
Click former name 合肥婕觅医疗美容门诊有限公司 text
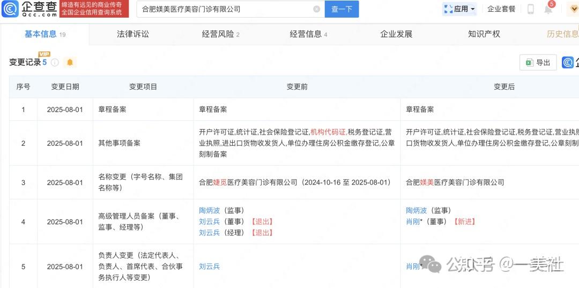click(248, 182)
